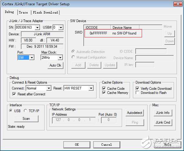
Task: Select the no SW-DP found device row
Action: click(113, 33)
